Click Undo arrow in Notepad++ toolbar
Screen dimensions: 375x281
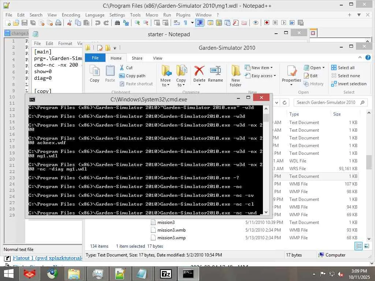click(97, 23)
